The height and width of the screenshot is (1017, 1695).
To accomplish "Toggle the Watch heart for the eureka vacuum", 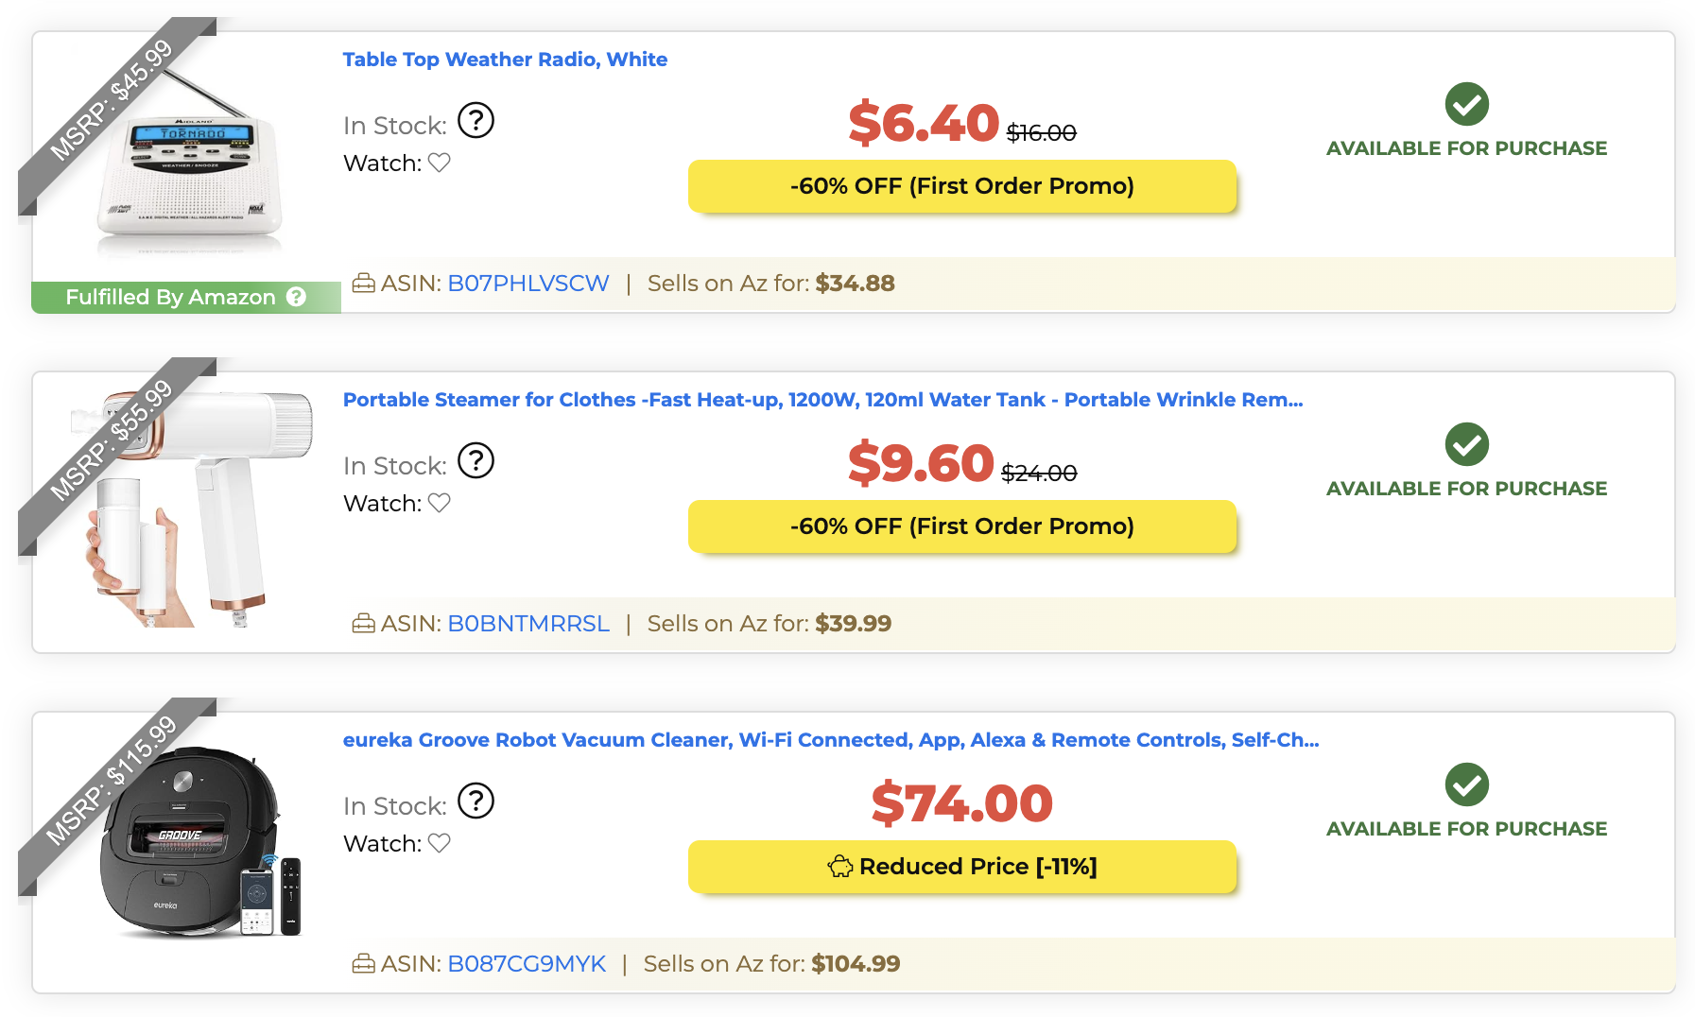I will 439,843.
